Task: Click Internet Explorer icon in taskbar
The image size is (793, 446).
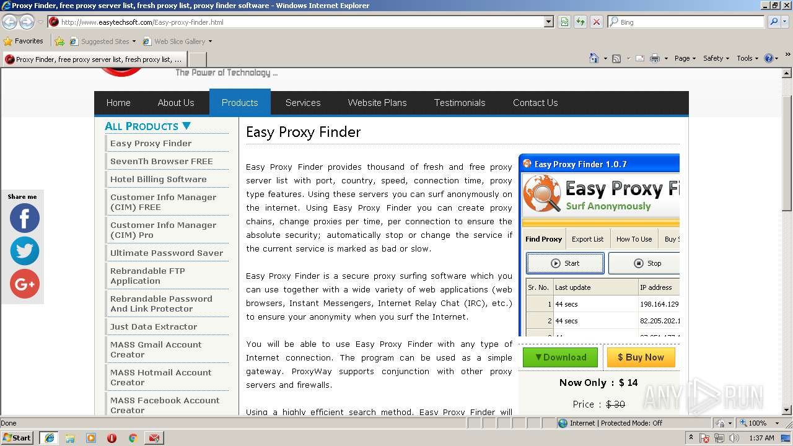Action: point(49,438)
